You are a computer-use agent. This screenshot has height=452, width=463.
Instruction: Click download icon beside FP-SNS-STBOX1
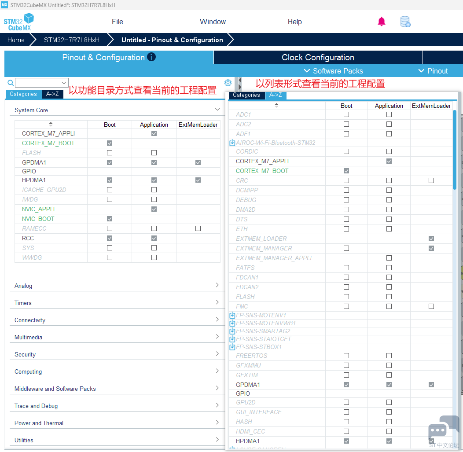(232, 347)
